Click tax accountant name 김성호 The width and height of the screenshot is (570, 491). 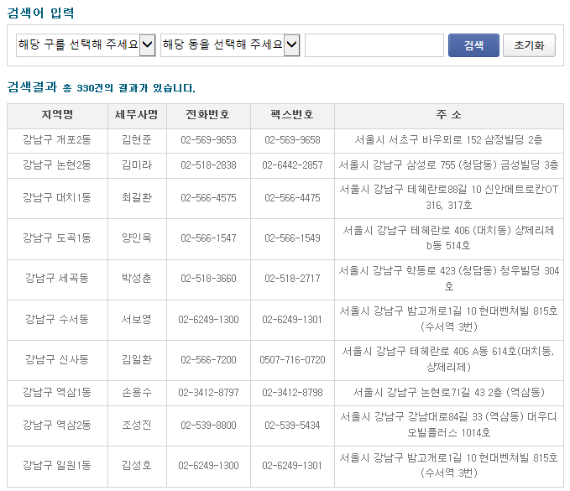pos(137,466)
